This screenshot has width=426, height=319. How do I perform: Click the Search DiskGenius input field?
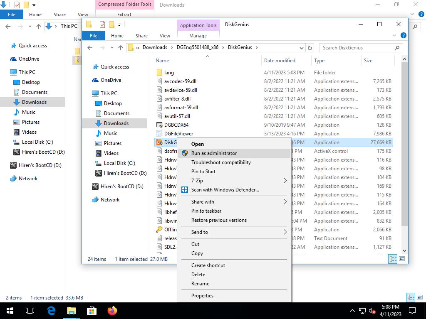coord(357,48)
